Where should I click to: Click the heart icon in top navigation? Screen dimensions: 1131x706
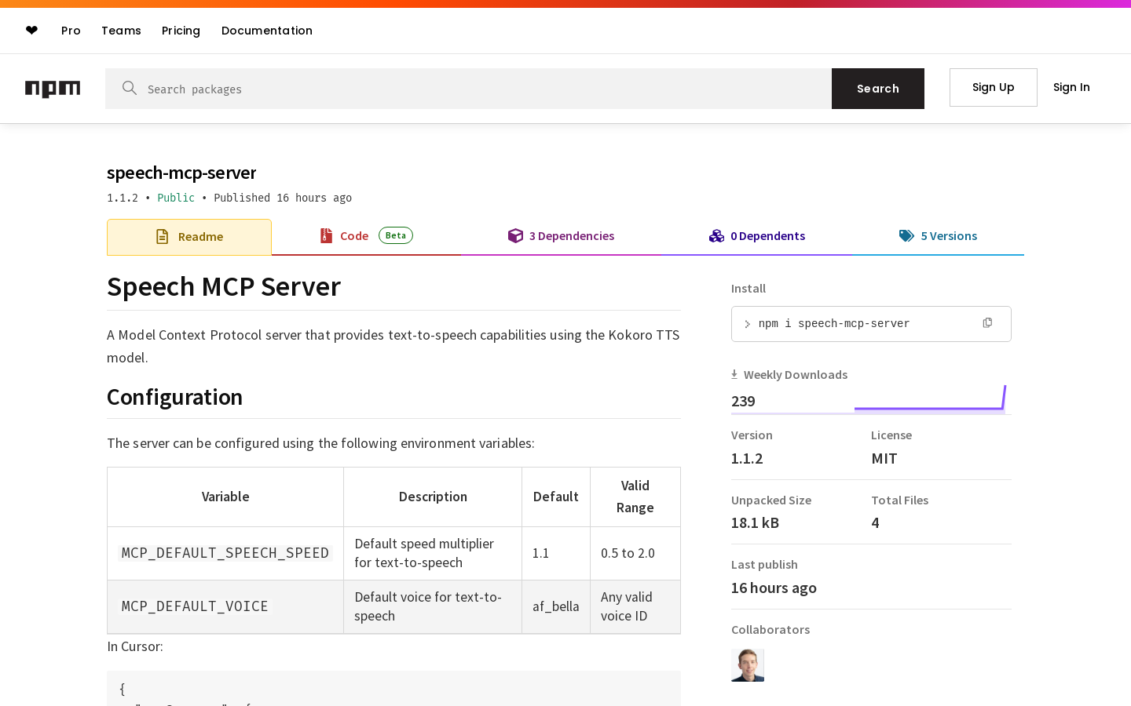pos(31,31)
